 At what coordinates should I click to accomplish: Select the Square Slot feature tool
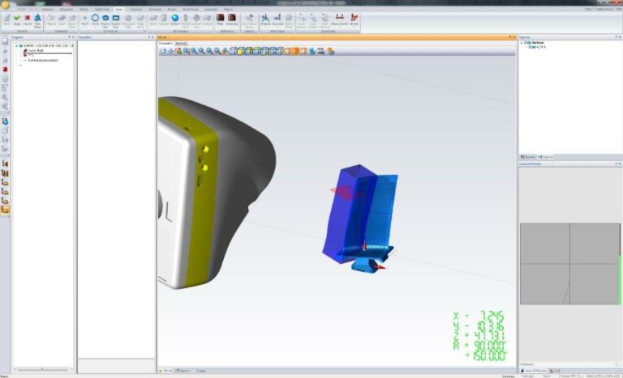point(116,18)
